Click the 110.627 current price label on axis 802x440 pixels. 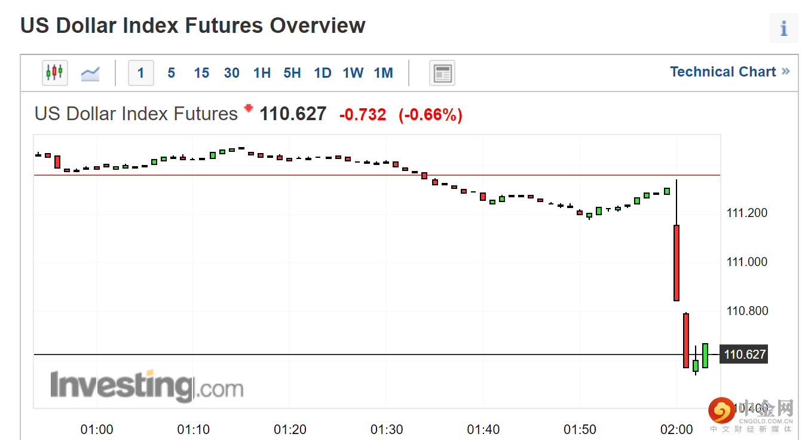(745, 355)
